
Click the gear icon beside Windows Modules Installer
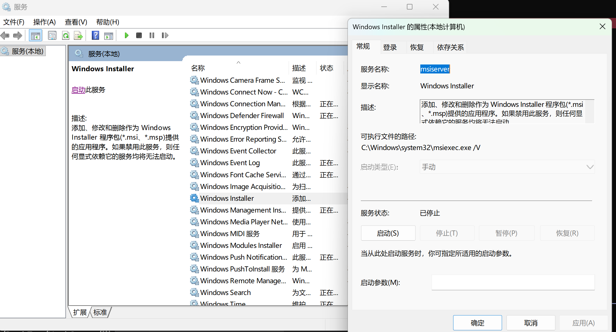[194, 245]
